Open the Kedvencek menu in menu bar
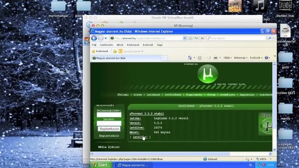The image size is (299, 168). point(133,45)
